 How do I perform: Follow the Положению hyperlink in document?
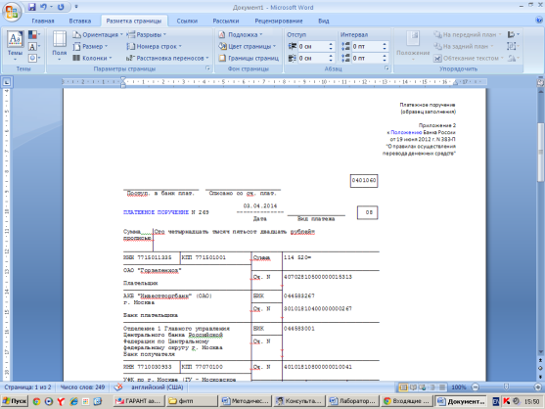click(x=406, y=132)
